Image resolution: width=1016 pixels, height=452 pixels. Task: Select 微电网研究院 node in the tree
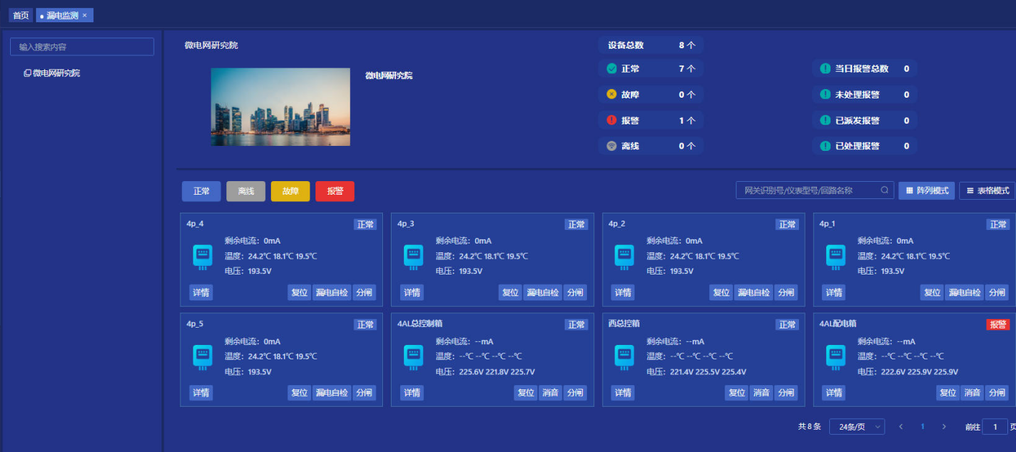(x=56, y=73)
